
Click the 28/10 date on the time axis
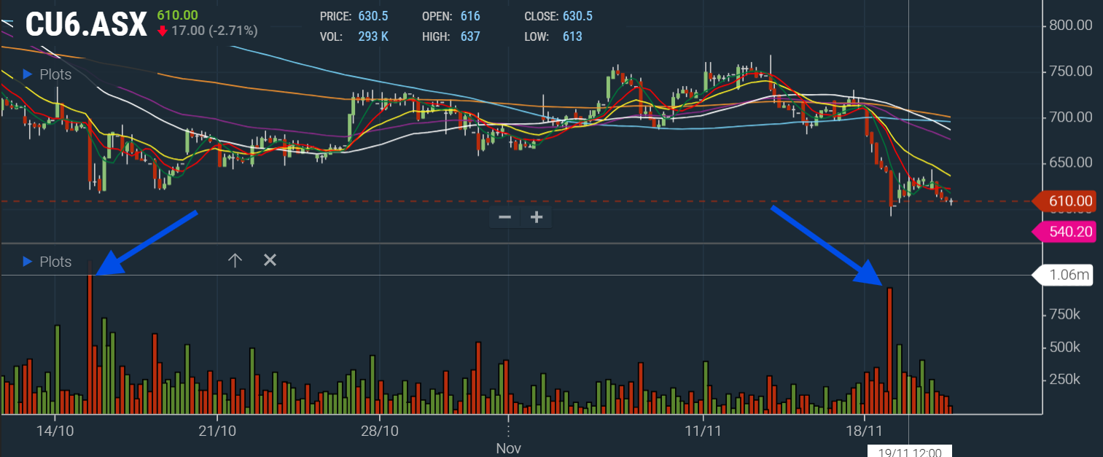380,430
